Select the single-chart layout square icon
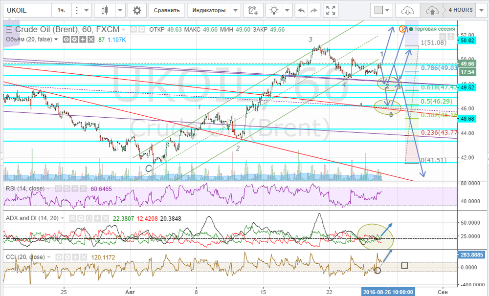Screen dimensions: 489x296 click(378, 10)
